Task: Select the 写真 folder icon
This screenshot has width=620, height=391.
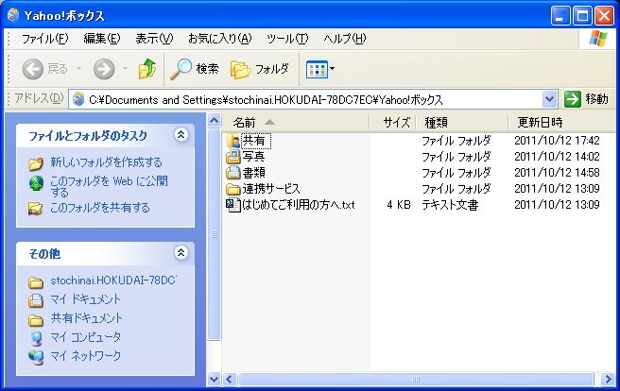Action: (x=233, y=157)
